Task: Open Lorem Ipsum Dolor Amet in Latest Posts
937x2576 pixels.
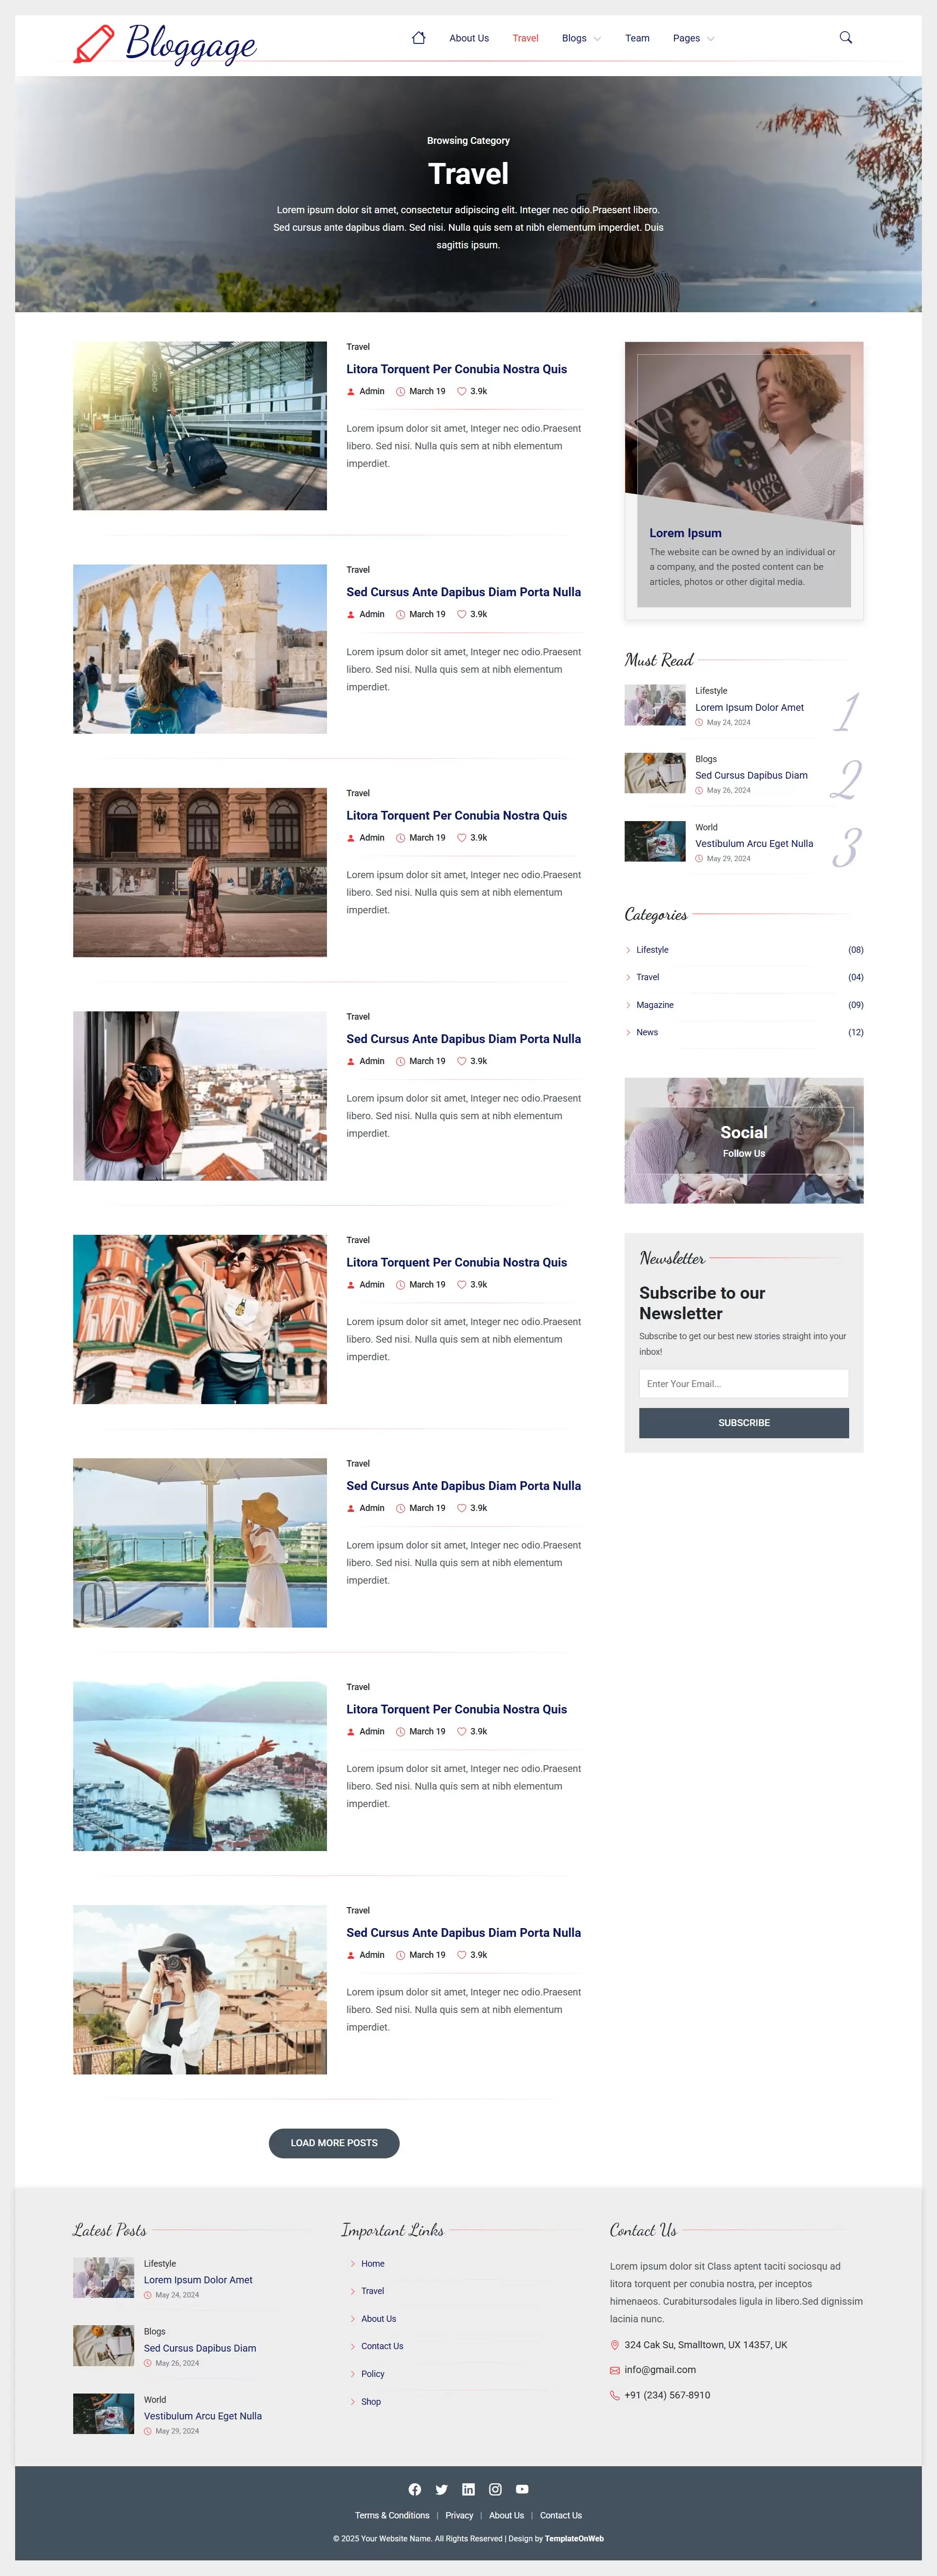Action: [198, 2280]
